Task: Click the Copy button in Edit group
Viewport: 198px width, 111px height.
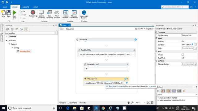Action: tap(23, 15)
